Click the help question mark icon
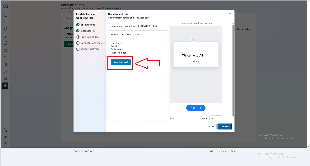Image resolution: width=310 pixels, height=166 pixels. (5, 144)
